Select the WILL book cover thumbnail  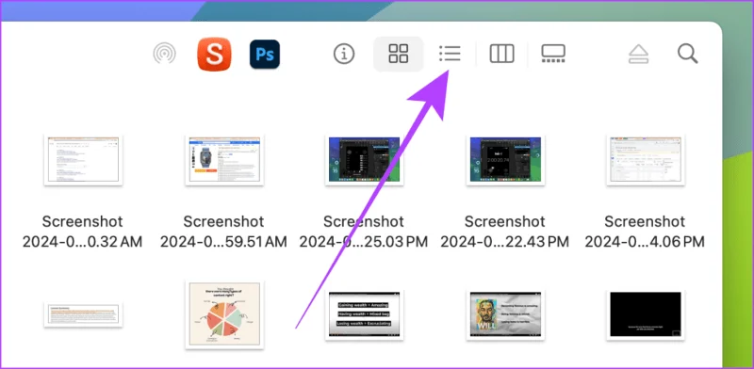point(505,314)
